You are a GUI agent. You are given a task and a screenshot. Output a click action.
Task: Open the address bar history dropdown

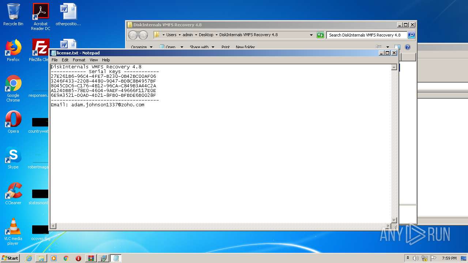311,35
